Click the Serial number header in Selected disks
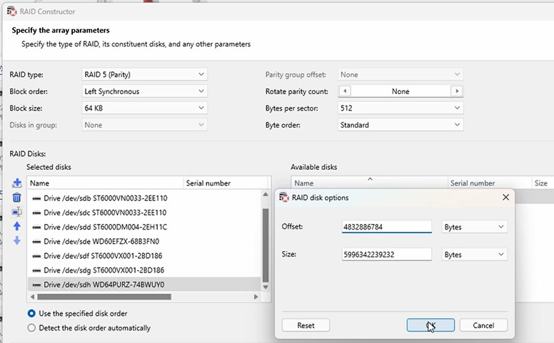The height and width of the screenshot is (343, 554). pos(226,183)
